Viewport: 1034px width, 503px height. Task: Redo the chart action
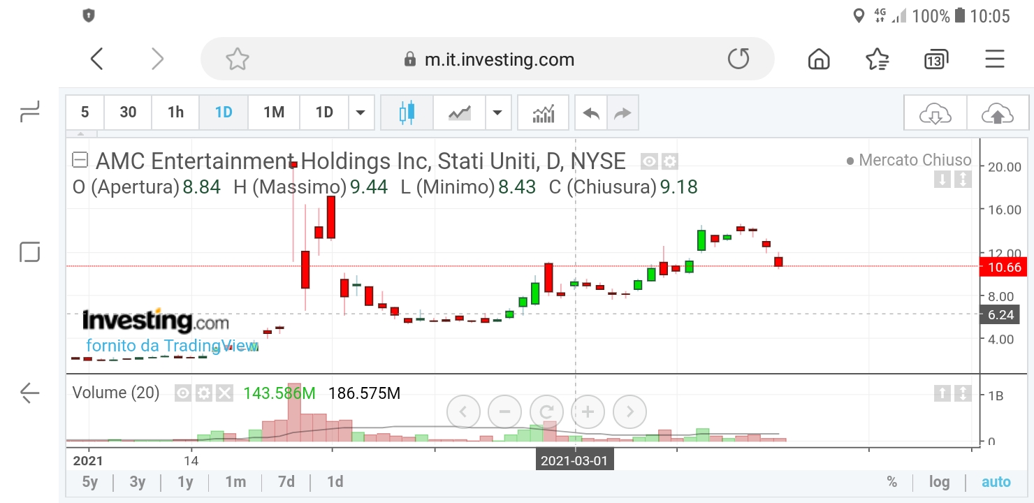622,112
